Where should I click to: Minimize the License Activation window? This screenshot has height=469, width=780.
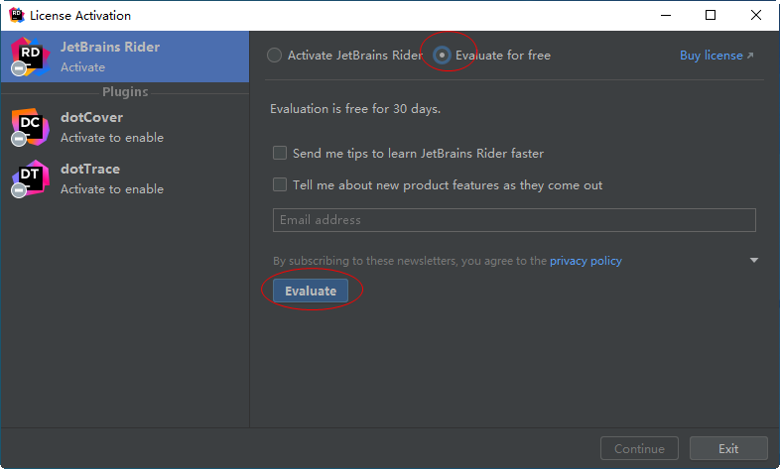[666, 16]
